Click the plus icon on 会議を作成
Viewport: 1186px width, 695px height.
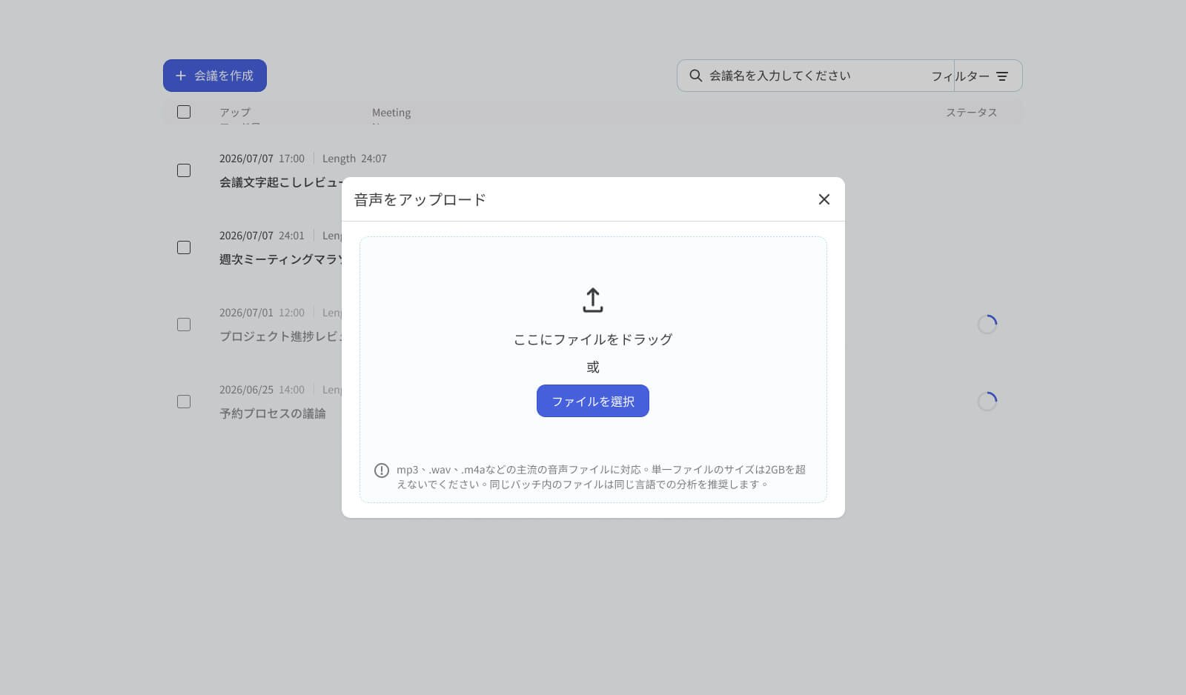point(180,76)
